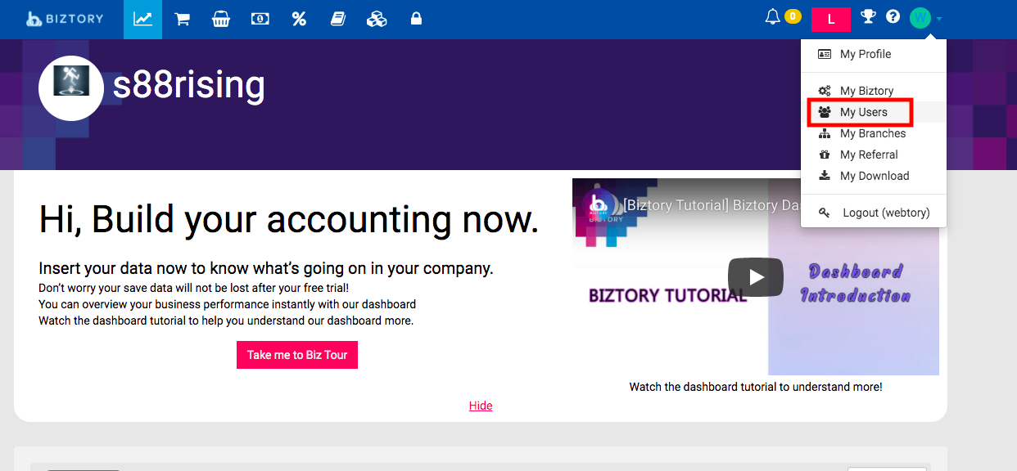1017x471 pixels.
Task: Open My Download menu entry
Action: click(874, 176)
